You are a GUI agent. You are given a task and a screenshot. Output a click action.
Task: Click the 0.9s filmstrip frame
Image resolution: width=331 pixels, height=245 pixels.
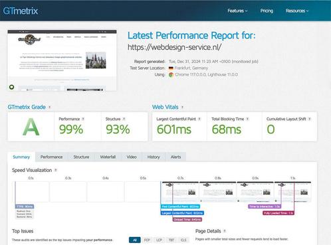coord(255,192)
